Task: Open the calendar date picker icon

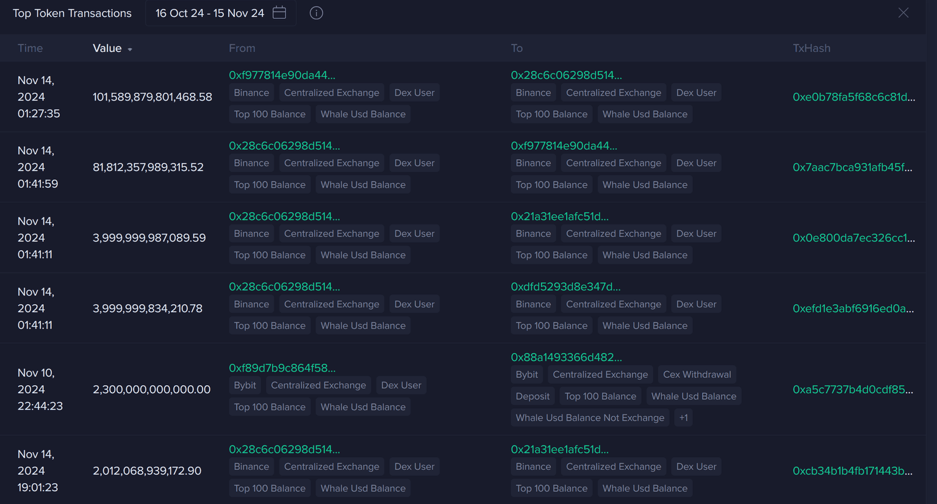Action: tap(279, 13)
